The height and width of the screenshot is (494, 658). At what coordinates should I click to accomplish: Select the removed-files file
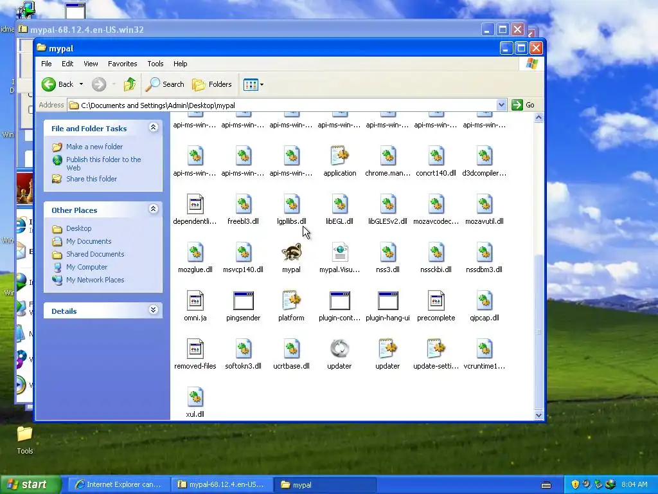pyautogui.click(x=195, y=349)
